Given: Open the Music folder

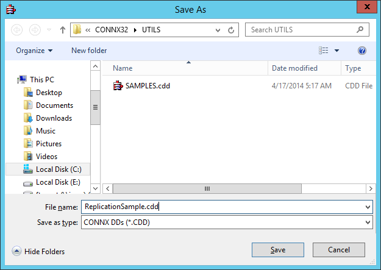Looking at the screenshot, I should tap(46, 131).
